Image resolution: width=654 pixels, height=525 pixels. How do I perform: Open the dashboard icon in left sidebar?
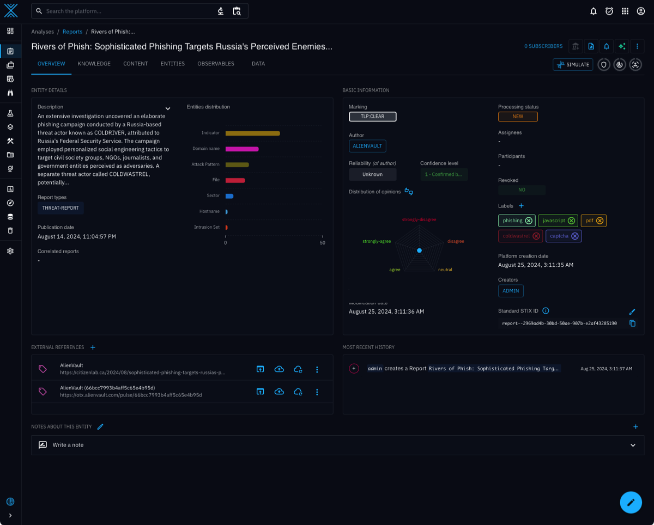tap(10, 31)
